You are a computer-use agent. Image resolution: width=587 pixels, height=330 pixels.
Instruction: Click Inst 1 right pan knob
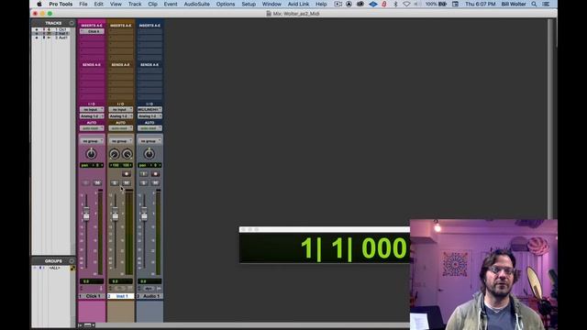tap(127, 154)
